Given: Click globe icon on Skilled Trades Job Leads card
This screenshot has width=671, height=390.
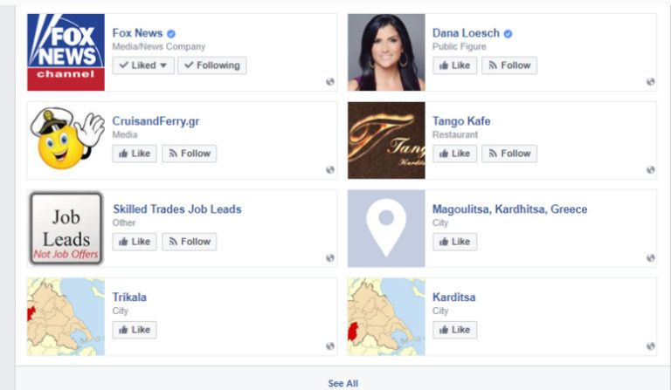Looking at the screenshot, I should pos(330,257).
